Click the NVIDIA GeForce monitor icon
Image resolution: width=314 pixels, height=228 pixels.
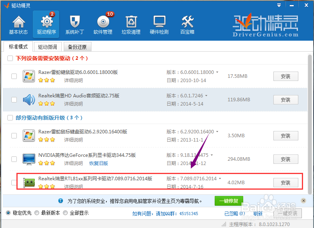tap(29, 159)
